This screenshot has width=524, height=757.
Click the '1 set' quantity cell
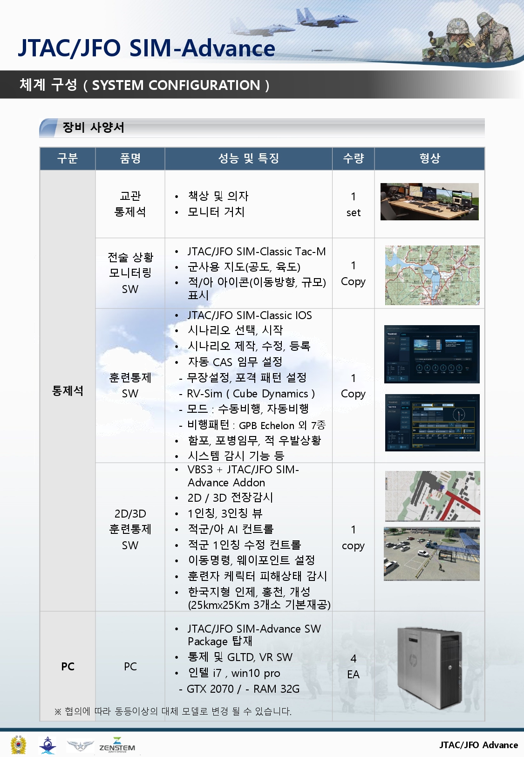pos(354,204)
